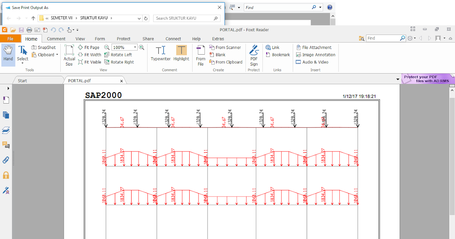Rotate the page right
This screenshot has width=455, height=239.
click(119, 62)
